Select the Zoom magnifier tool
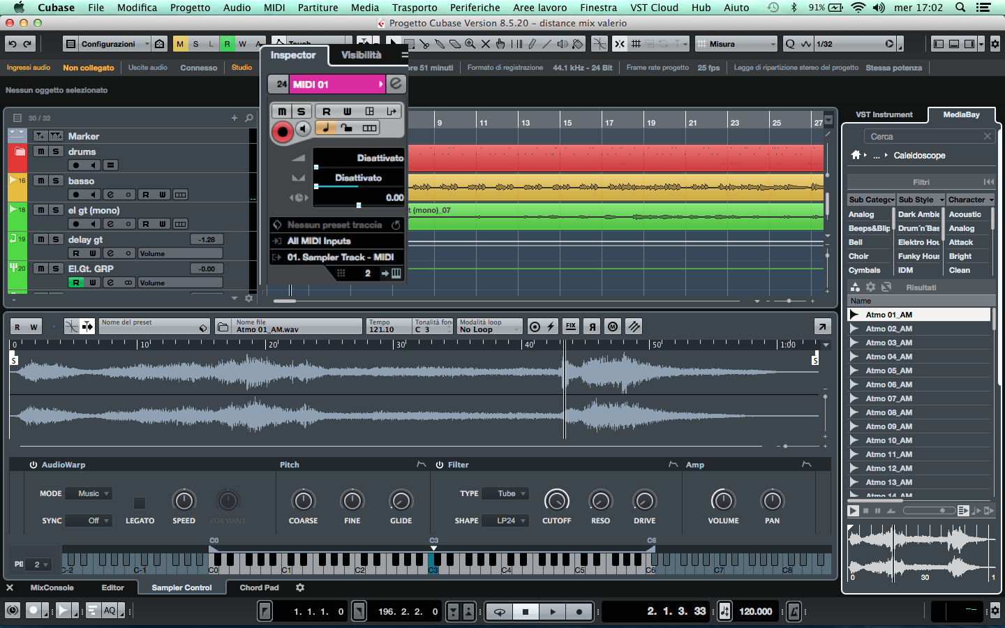Image resolution: width=1005 pixels, height=628 pixels. 470,44
